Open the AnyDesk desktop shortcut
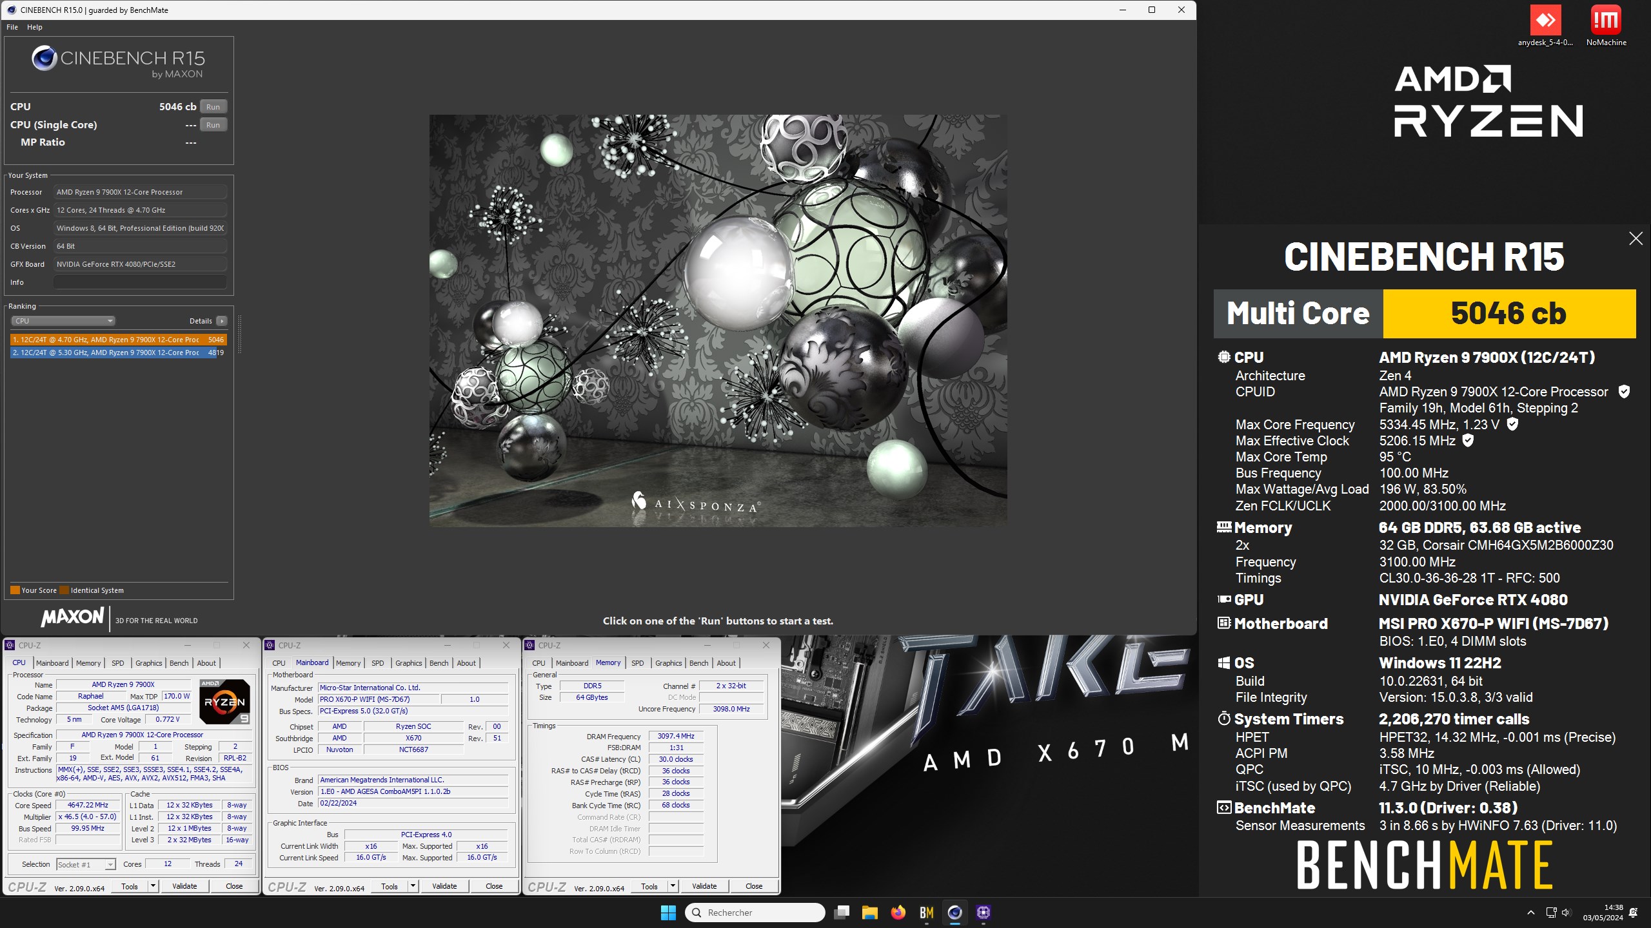Screen dimensions: 1651x928 pos(1545,26)
